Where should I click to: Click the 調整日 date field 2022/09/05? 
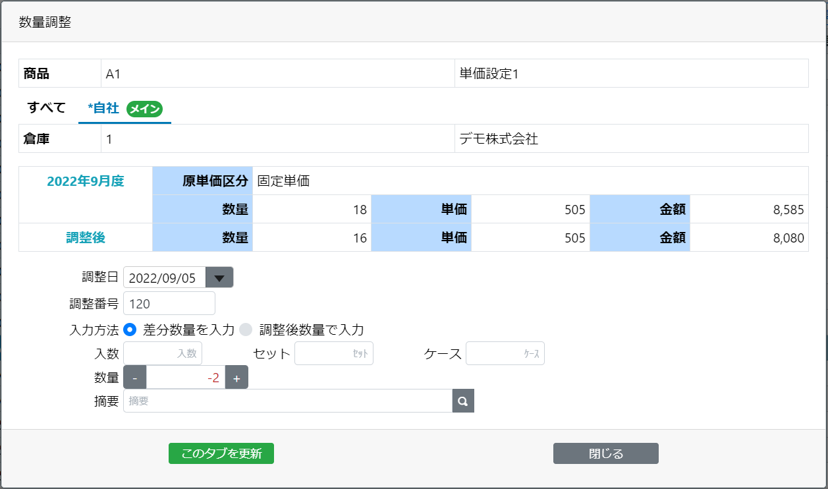[165, 277]
